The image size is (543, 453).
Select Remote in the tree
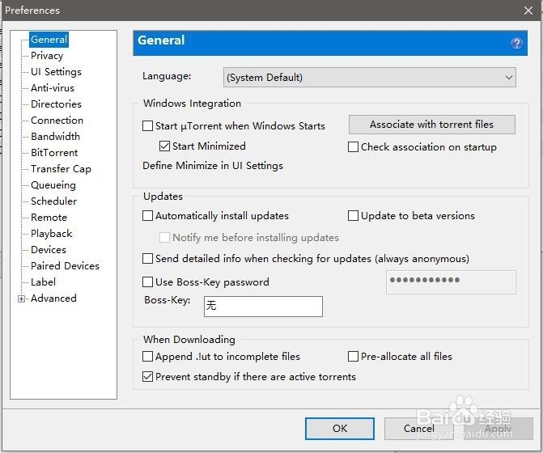49,218
